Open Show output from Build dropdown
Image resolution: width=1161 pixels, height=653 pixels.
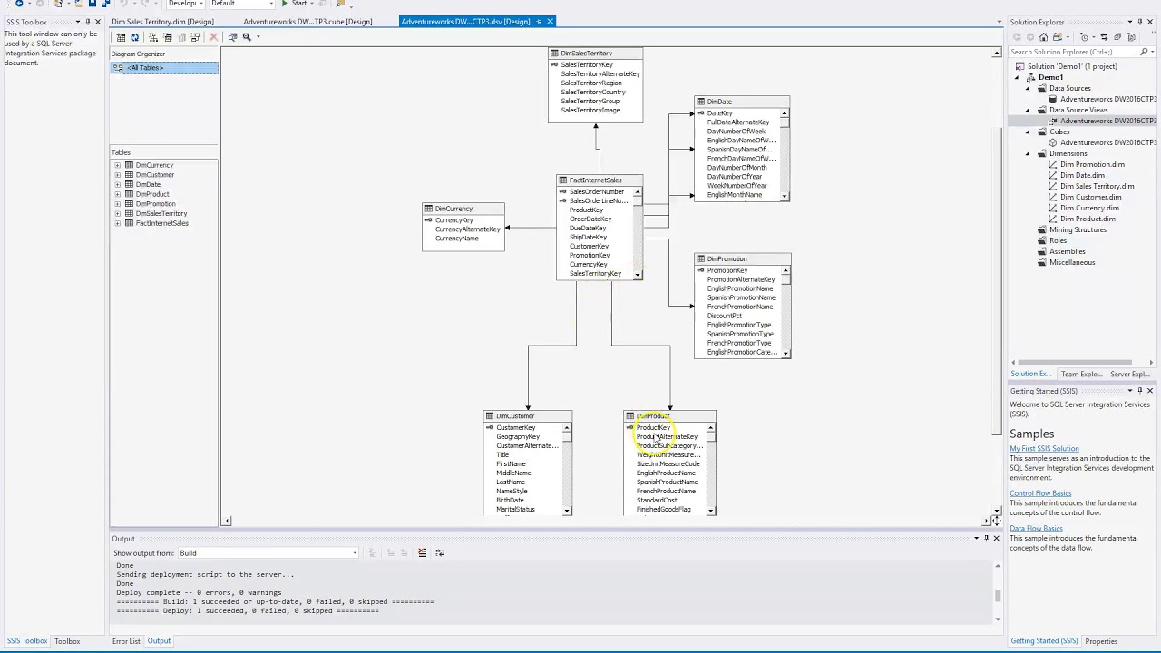(268, 553)
